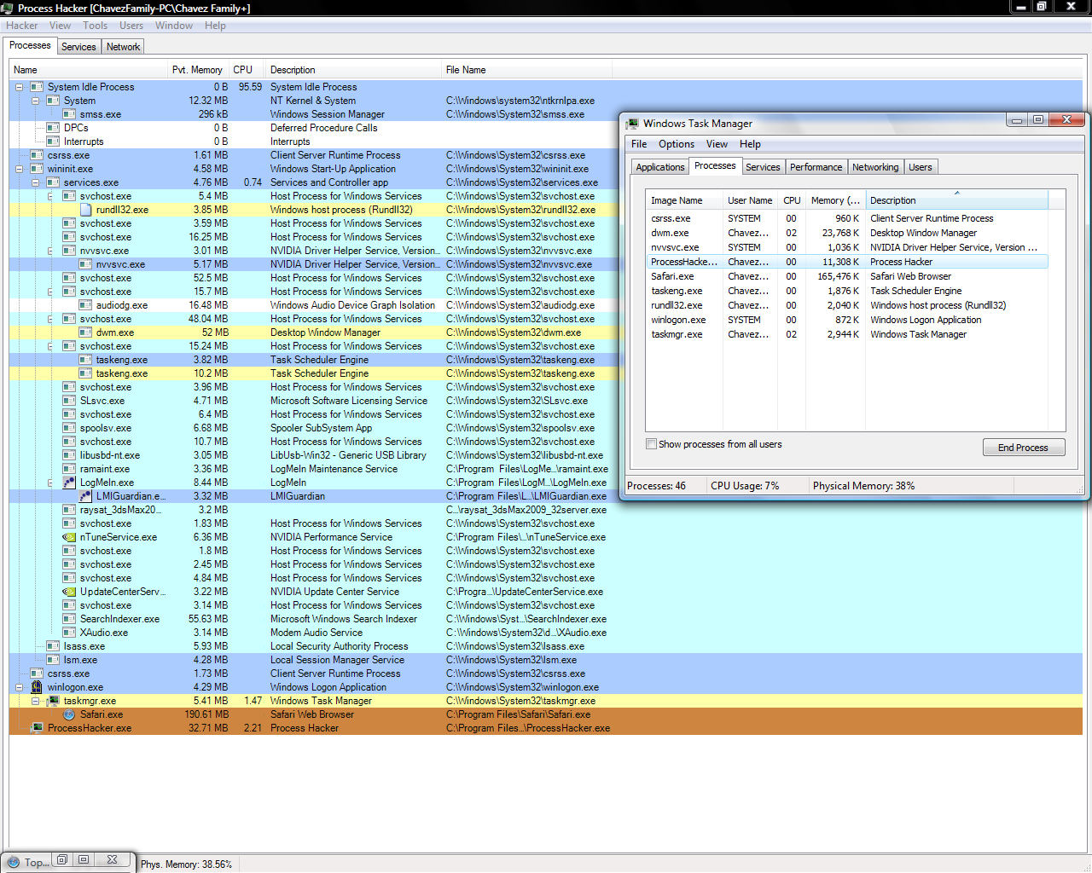This screenshot has width=1092, height=873.
Task: Click the audiodg.exe process icon
Action: coord(85,305)
